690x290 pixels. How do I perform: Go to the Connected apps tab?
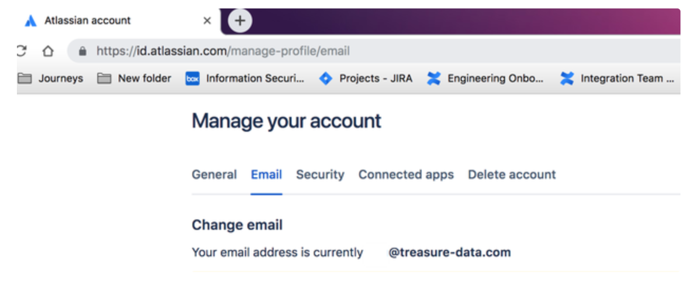click(406, 175)
